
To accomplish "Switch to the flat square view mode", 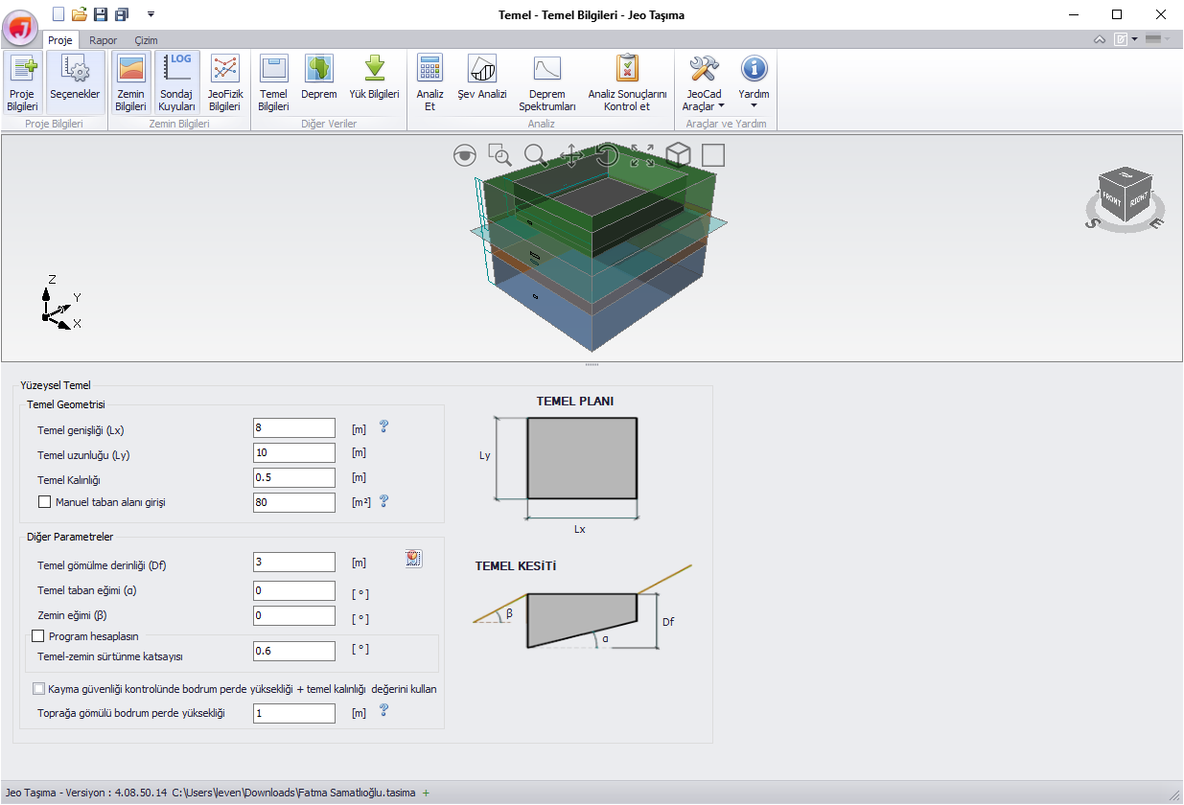I will (713, 155).
